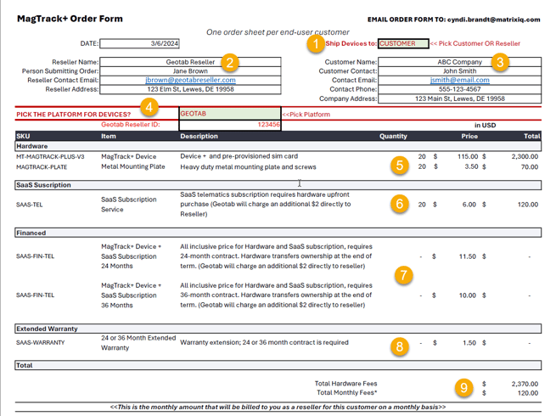Select Company Address cell 123 Main St
556x416 pixels.
[459, 98]
